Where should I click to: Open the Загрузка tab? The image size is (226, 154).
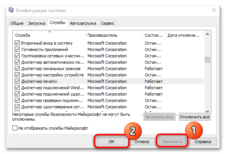37,23
